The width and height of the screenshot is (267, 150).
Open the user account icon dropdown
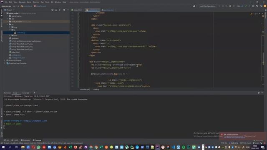click(x=195, y=6)
